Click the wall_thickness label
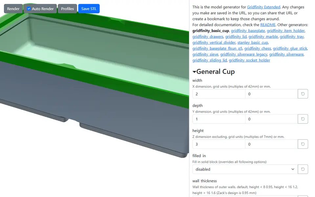This screenshot has width=315, height=197. pos(204,181)
